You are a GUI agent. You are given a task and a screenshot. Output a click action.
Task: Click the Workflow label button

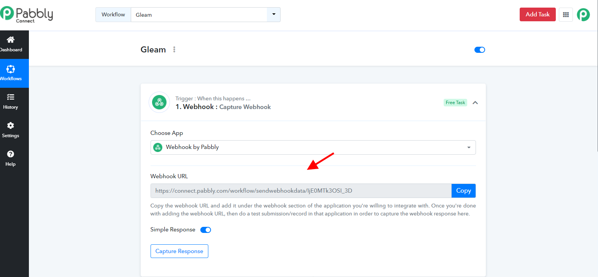coord(113,14)
